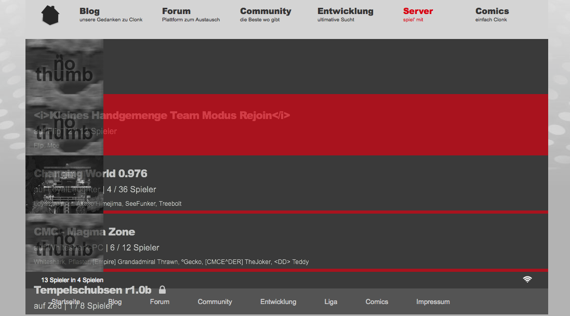Open the Forum top navigation item
The image size is (570, 316).
coord(176,11)
